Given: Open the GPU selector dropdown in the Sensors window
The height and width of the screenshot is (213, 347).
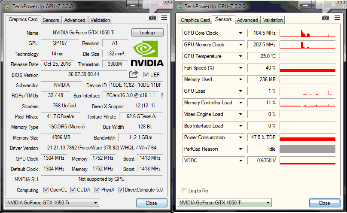Looking at the screenshot, I should (225, 203).
